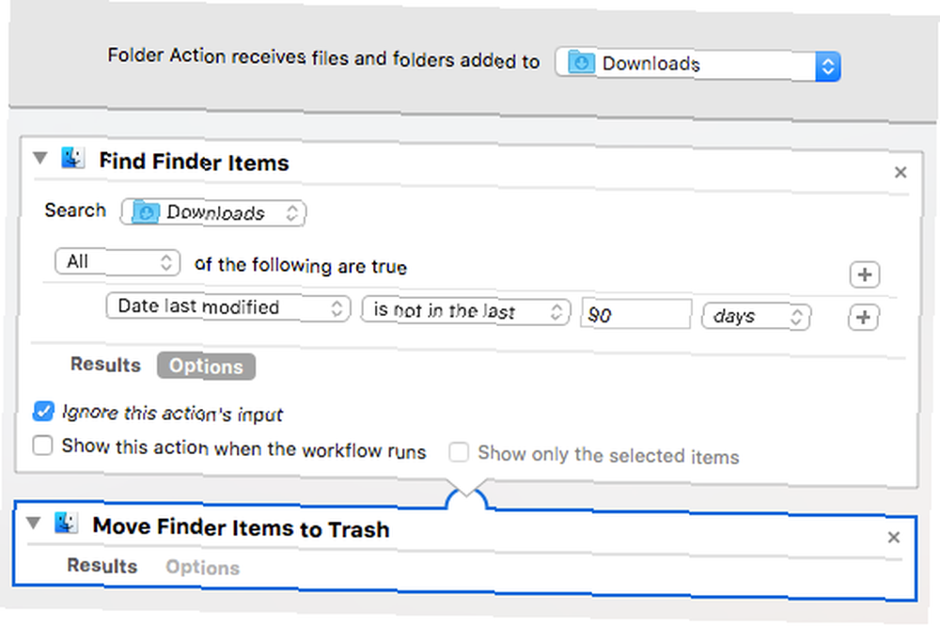Uncheck Ignore this action's input

[43, 412]
